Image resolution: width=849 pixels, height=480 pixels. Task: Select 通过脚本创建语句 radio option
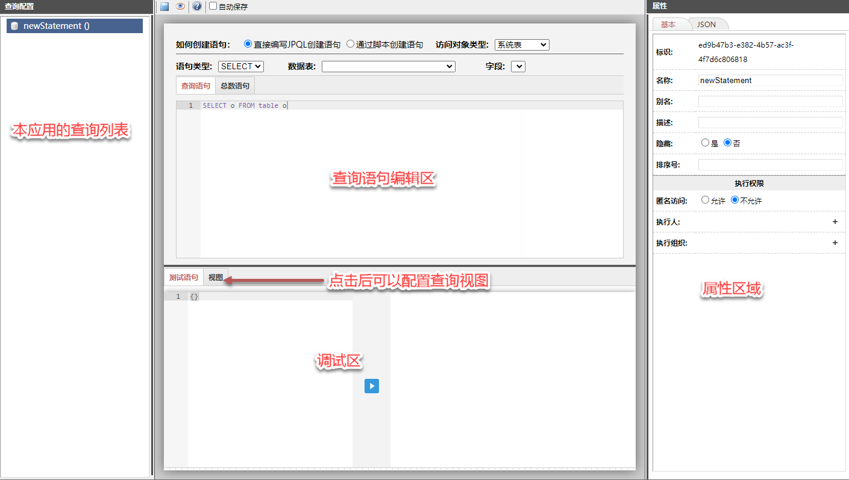point(350,44)
